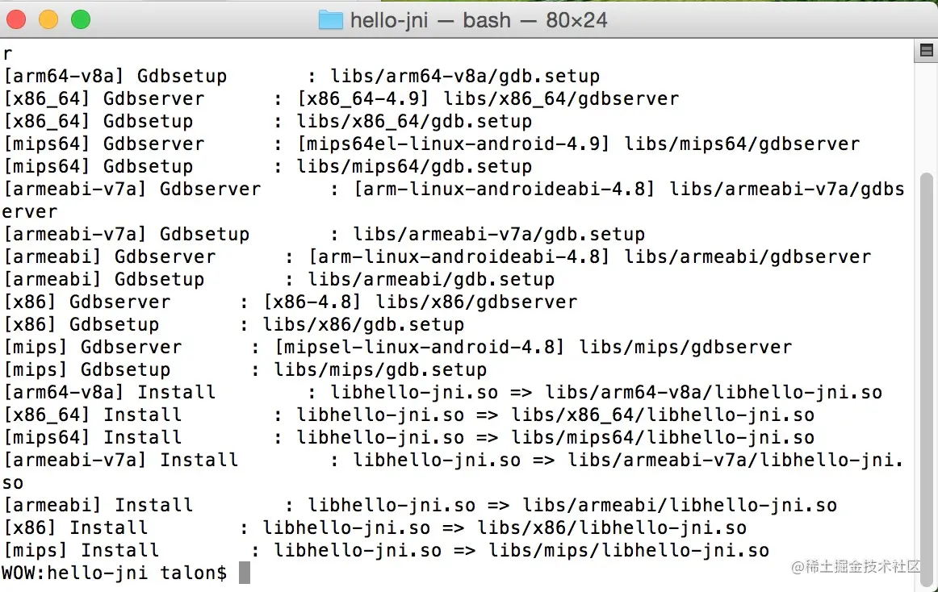
Task: Click the gray terminal cursor block
Action: pos(245,573)
